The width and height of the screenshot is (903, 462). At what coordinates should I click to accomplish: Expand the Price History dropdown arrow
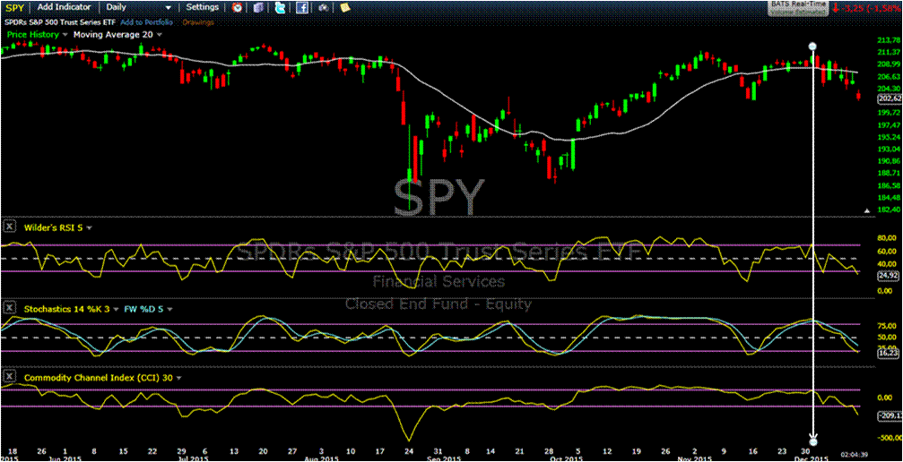click(x=65, y=35)
